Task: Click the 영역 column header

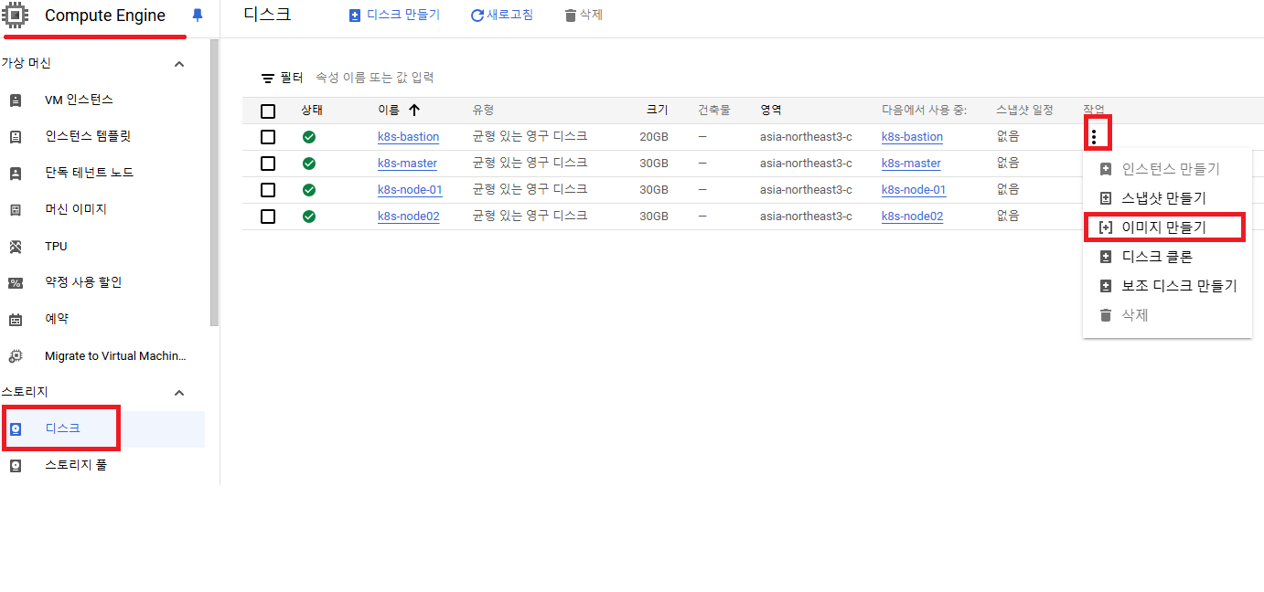Action: coord(771,111)
